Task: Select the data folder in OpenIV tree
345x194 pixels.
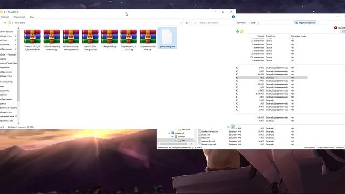Action: [183, 140]
